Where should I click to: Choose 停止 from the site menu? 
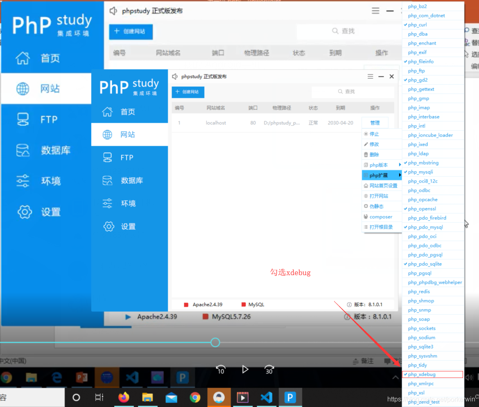tap(382, 134)
